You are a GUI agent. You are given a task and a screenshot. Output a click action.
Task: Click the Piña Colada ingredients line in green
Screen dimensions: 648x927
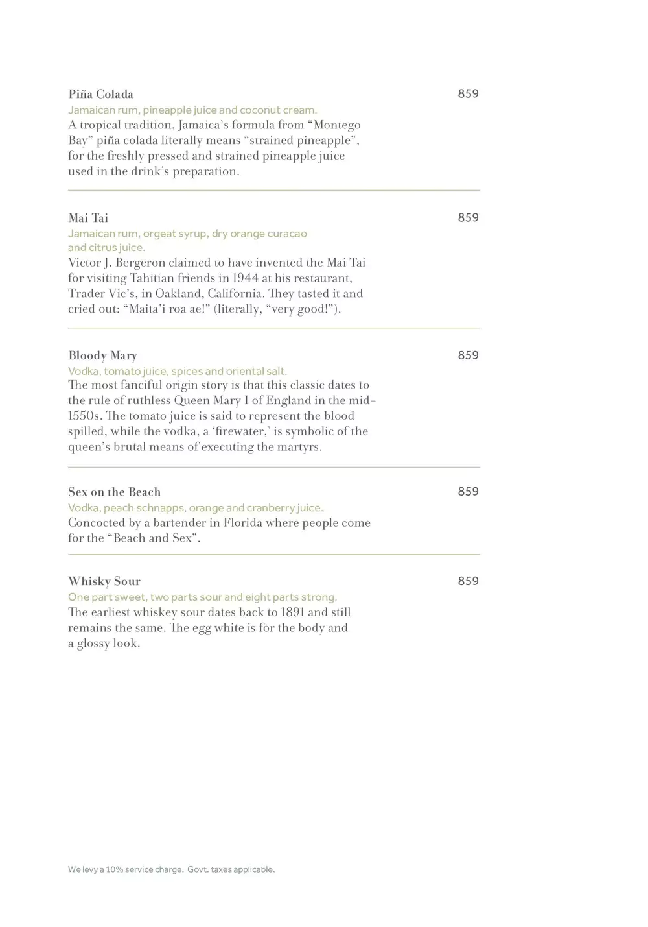tap(192, 110)
